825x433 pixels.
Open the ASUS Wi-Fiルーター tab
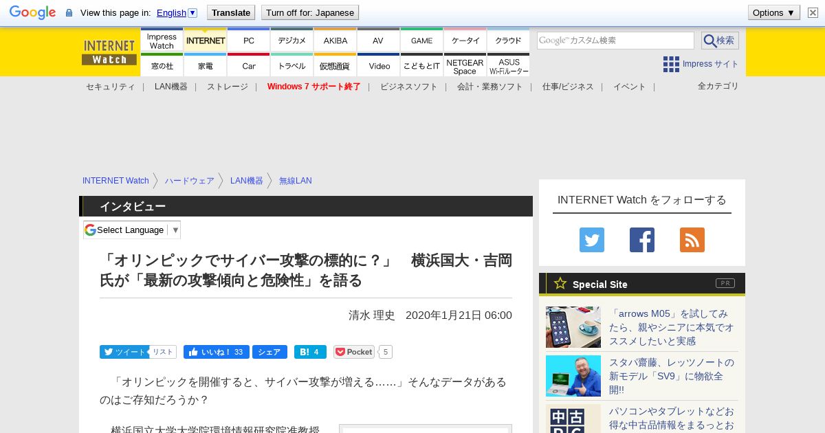click(x=509, y=65)
